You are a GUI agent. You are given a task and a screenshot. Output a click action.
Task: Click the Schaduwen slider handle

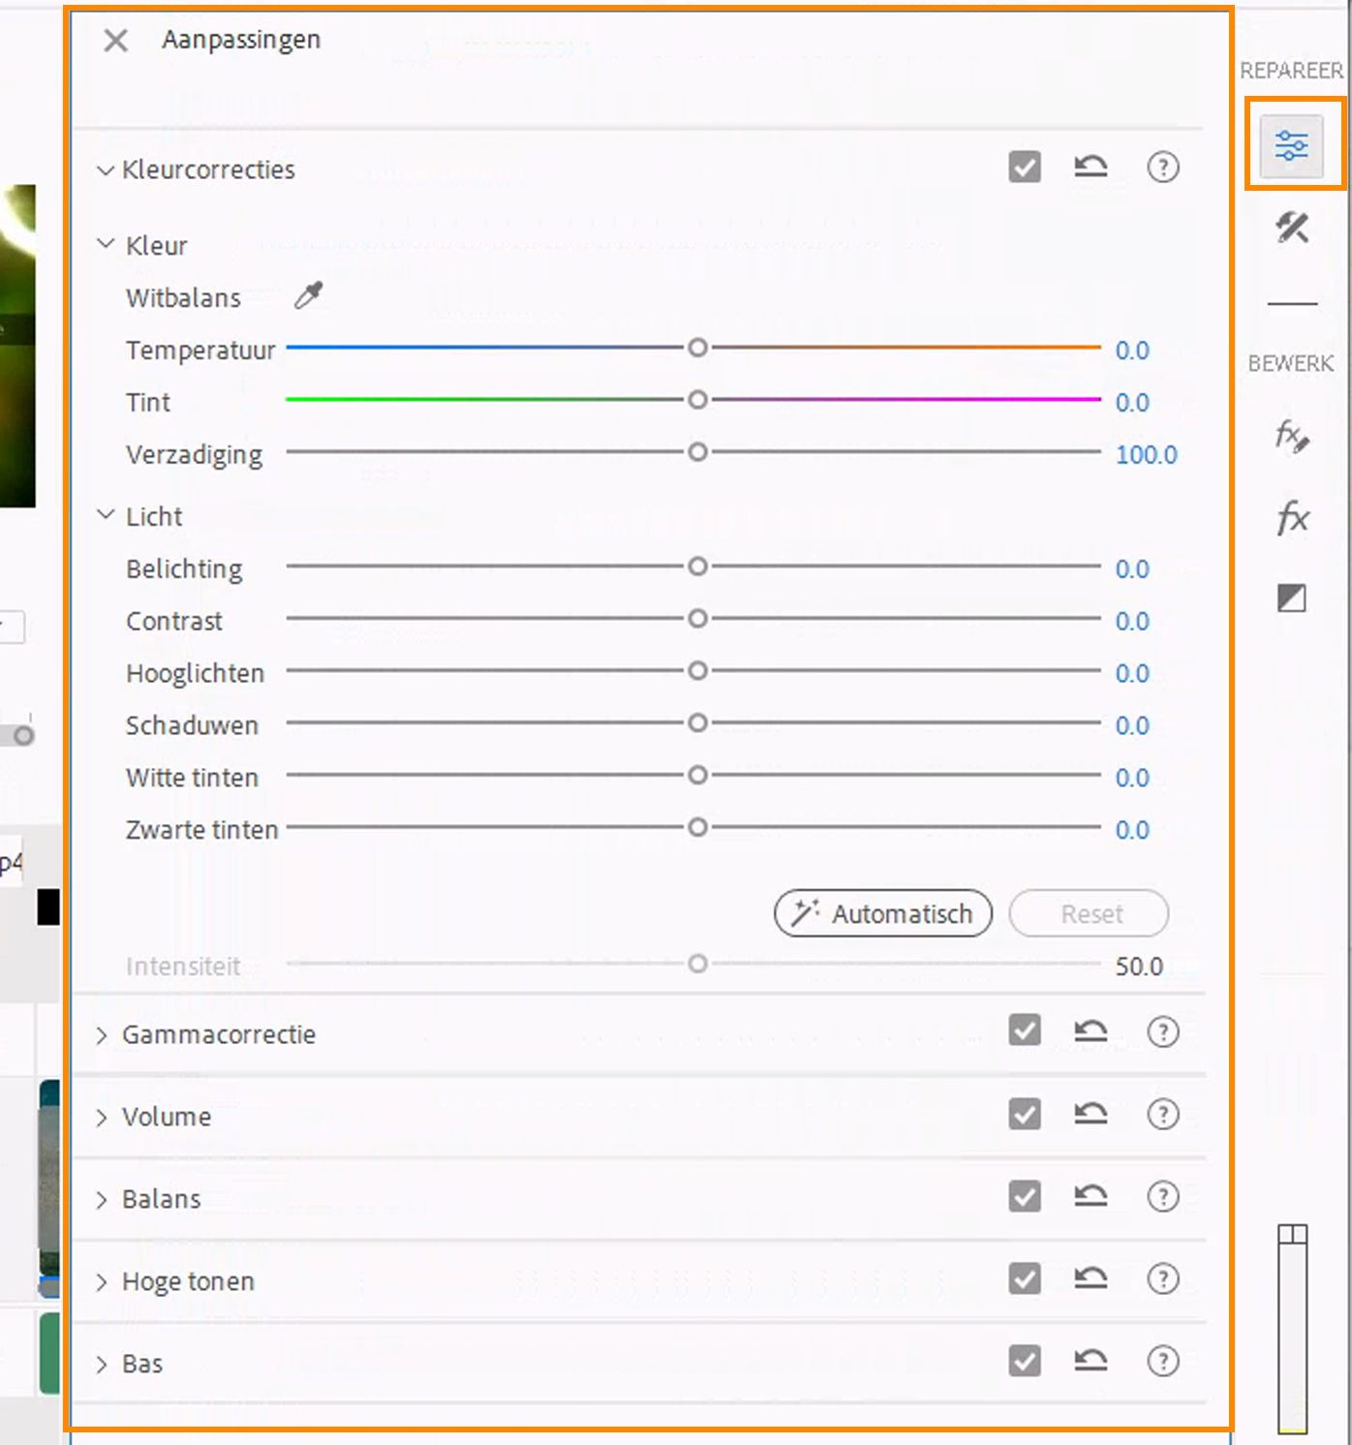(x=697, y=723)
